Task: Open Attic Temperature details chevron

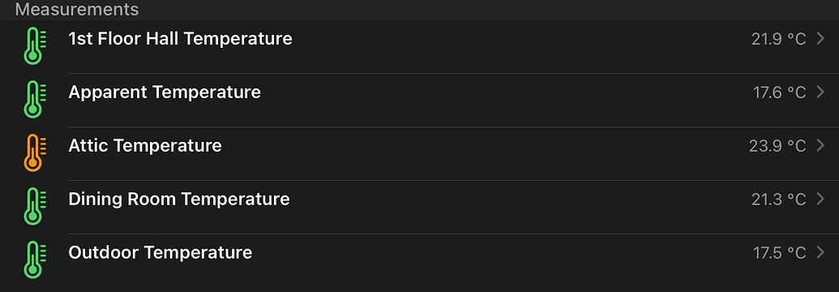Action: [x=821, y=146]
